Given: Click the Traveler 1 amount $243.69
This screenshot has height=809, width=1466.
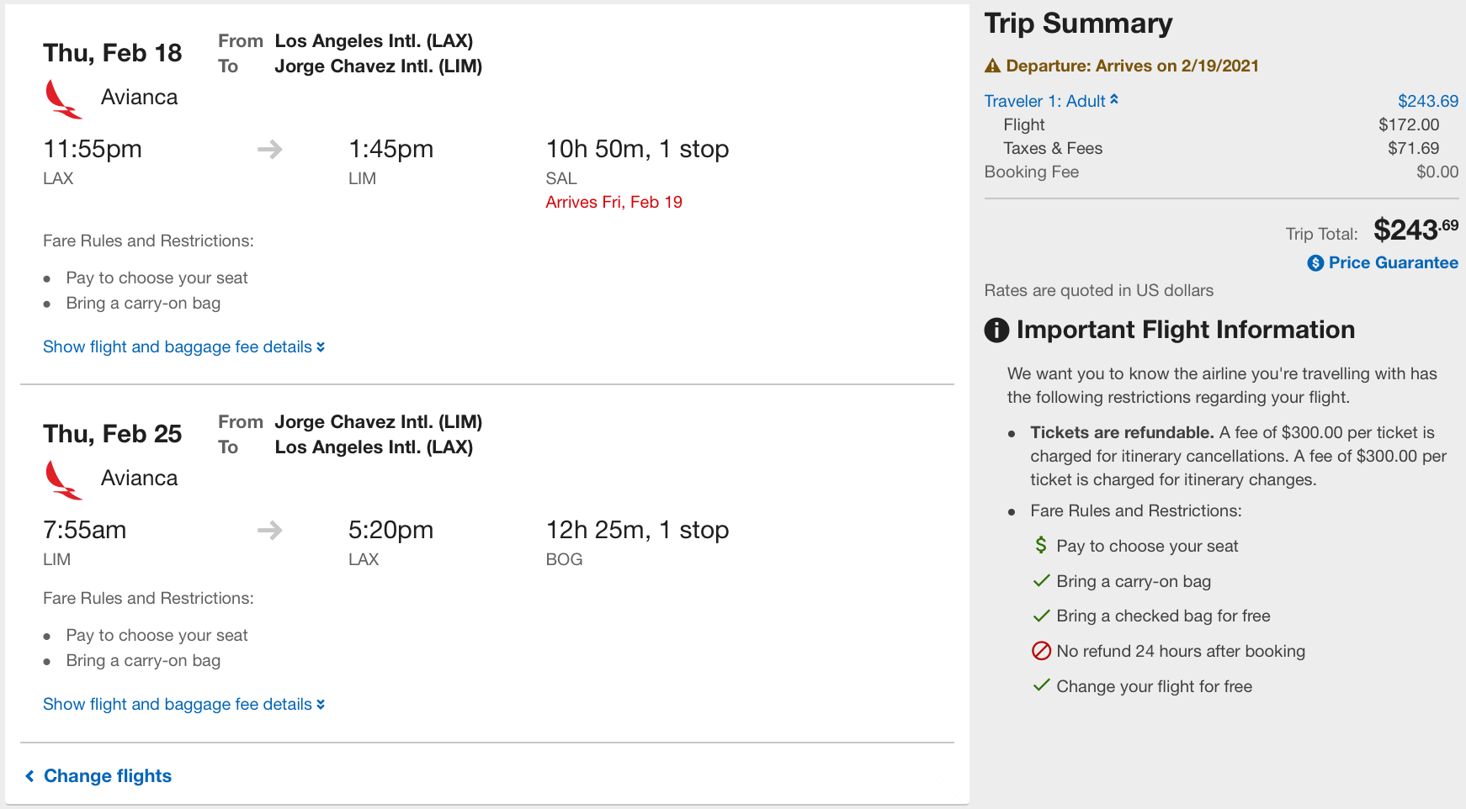Looking at the screenshot, I should coord(1427,101).
